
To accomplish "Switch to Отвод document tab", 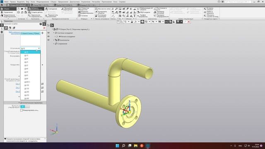I will coord(41,5).
